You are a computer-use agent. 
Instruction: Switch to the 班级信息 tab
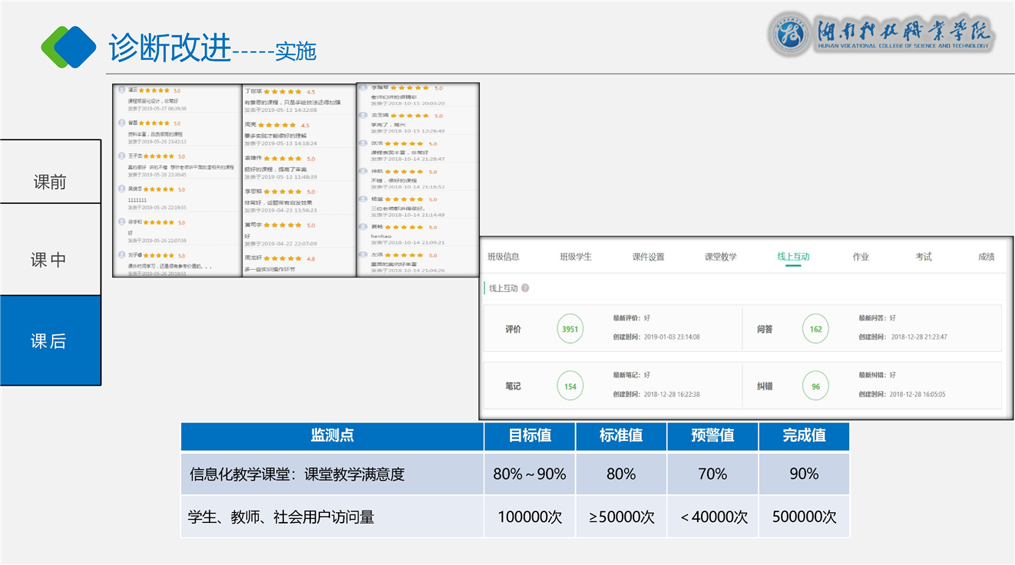click(x=504, y=257)
